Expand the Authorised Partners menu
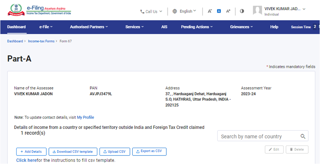 (x=89, y=27)
